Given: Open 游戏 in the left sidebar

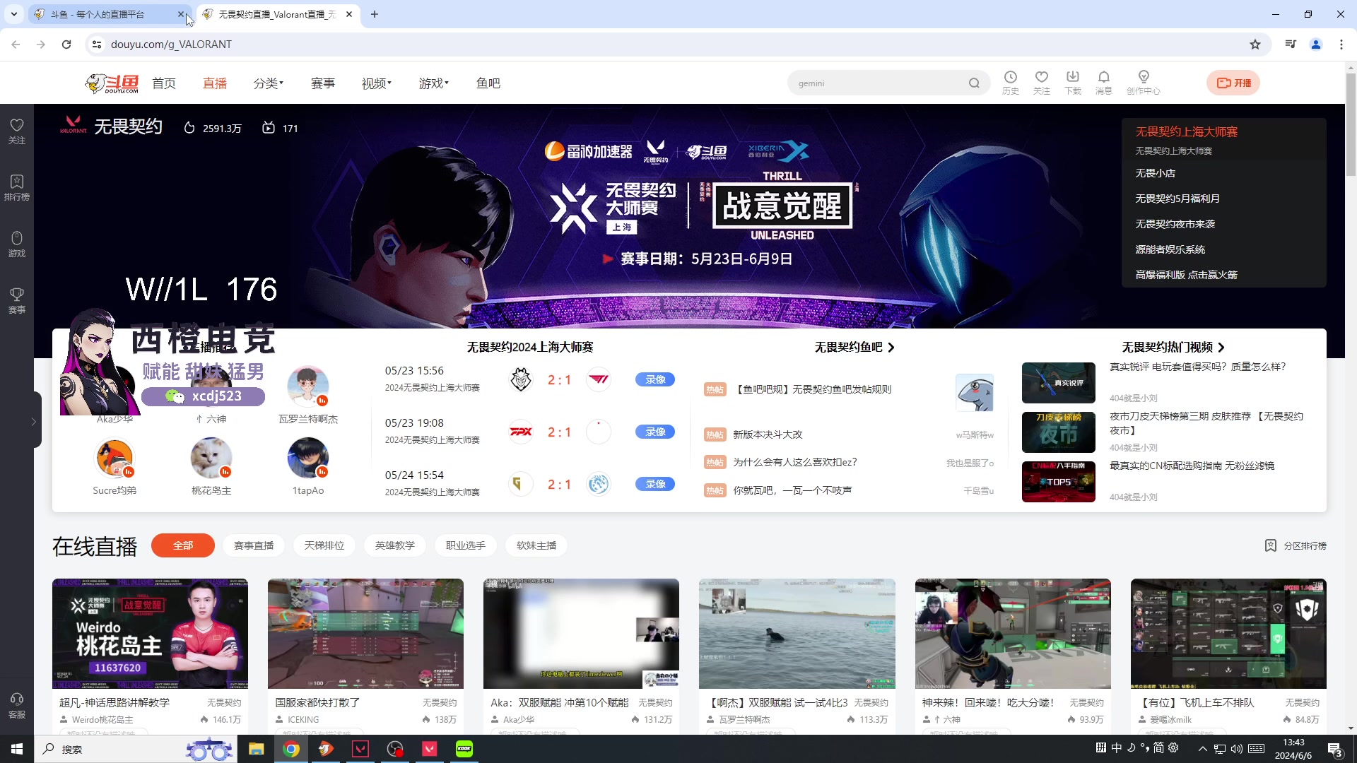Looking at the screenshot, I should coord(17,244).
